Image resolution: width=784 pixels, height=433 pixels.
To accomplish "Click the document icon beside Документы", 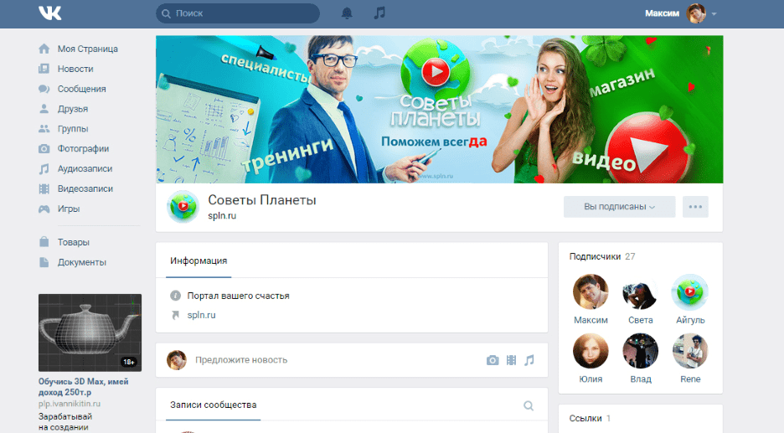I will (x=44, y=262).
